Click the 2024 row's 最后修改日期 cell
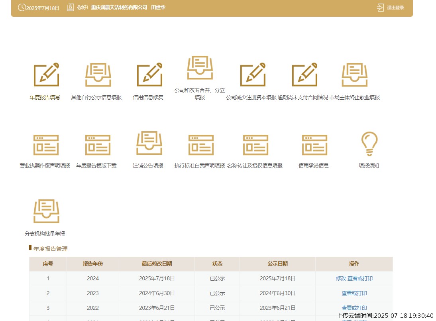436x321 pixels. 157,278
